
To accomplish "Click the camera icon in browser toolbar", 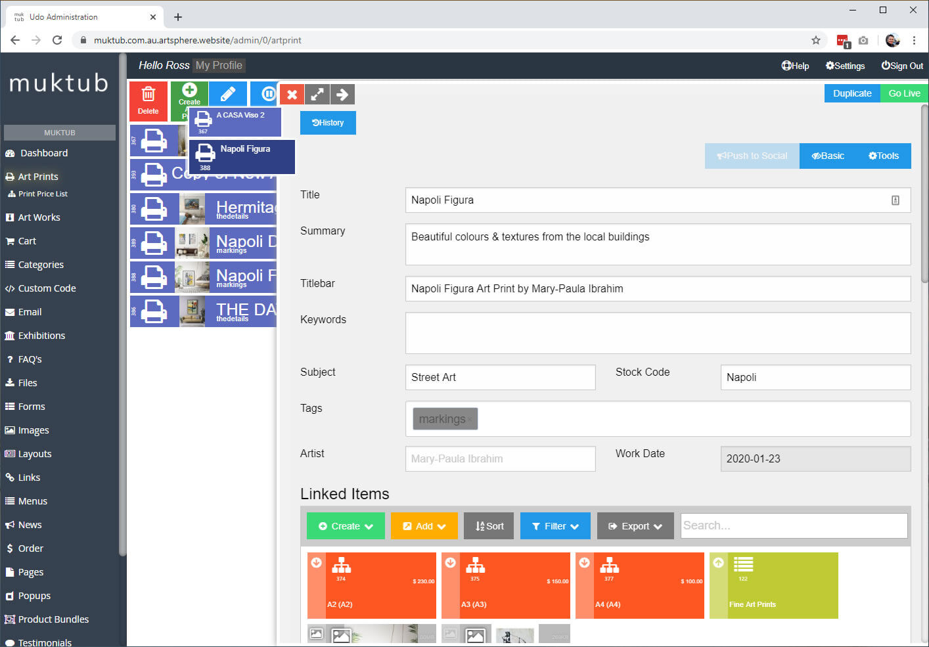I will [x=863, y=40].
